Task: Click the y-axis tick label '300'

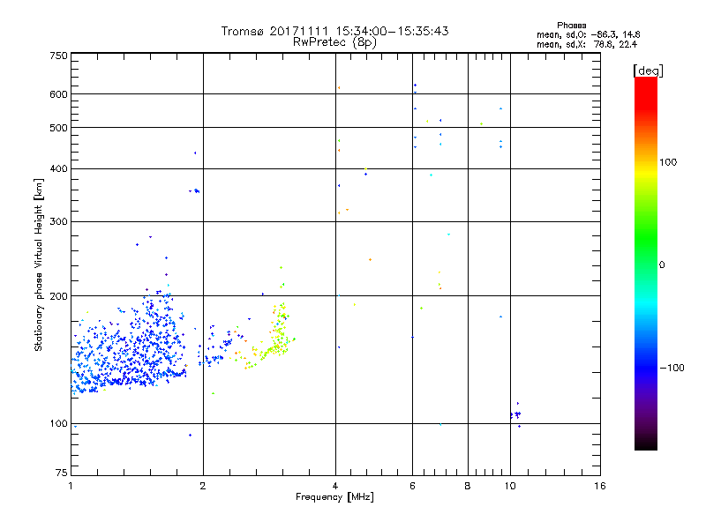Action: pos(58,221)
